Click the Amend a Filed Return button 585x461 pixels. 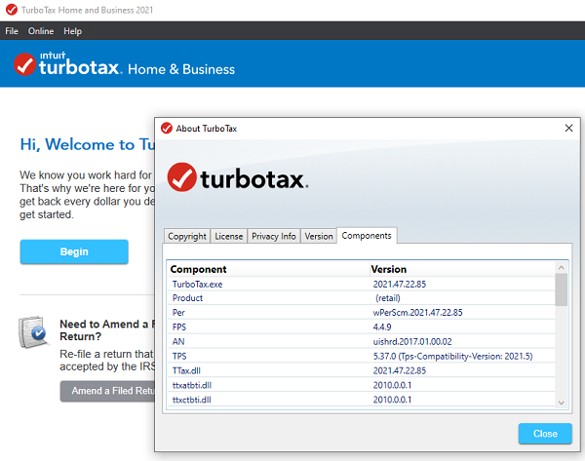[107, 391]
